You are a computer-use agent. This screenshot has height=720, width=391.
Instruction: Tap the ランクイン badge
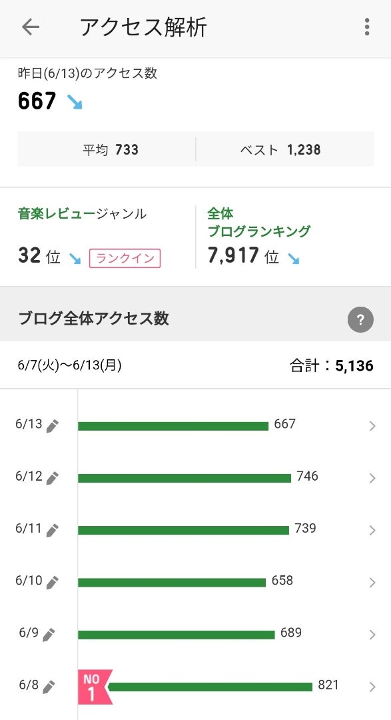point(125,258)
